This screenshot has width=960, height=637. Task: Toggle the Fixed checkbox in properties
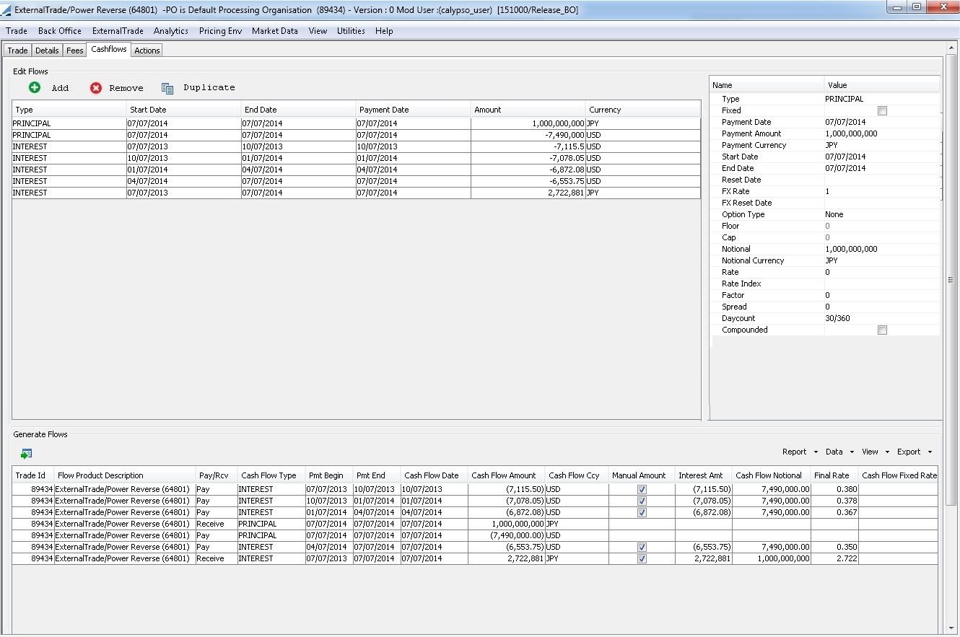tap(882, 110)
